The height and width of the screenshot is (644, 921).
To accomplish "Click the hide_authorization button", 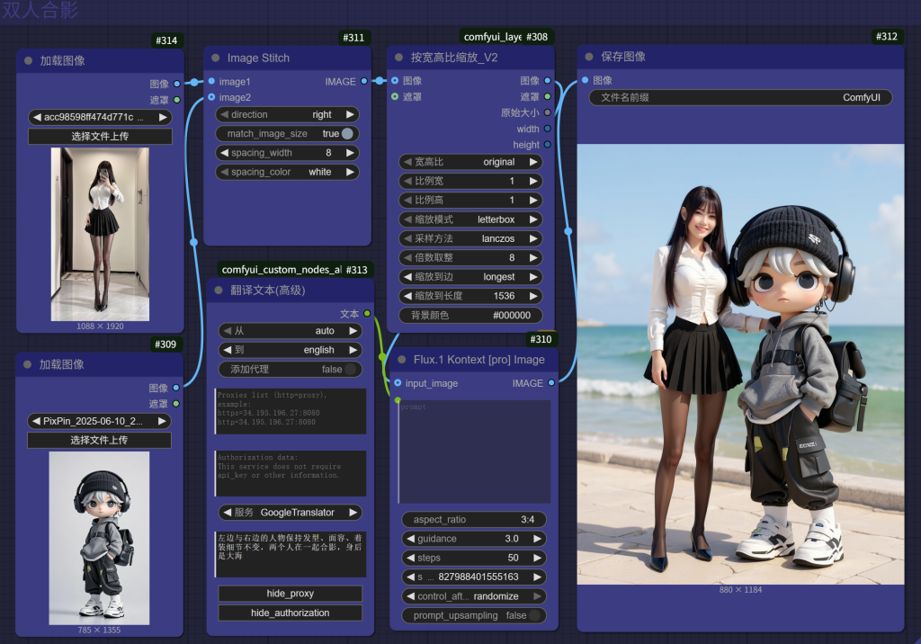I will point(291,613).
